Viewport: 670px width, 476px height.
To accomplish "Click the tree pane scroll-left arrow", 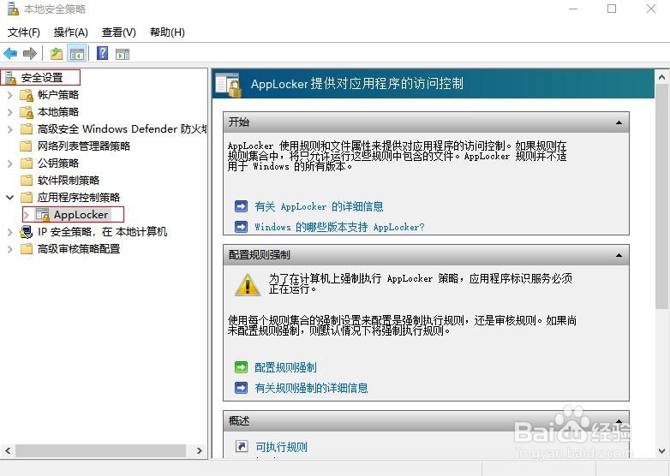I will [x=8, y=450].
